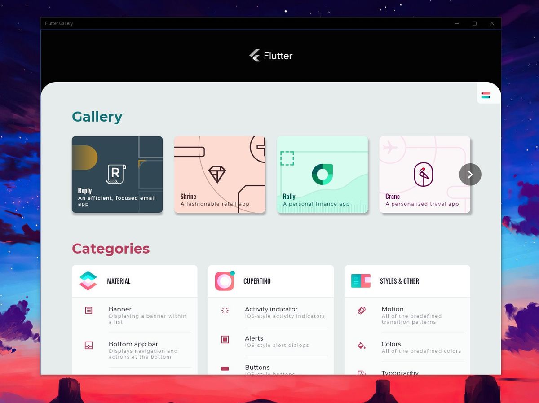
Task: Click the Bottom app bar item icon
Action: [x=89, y=346]
